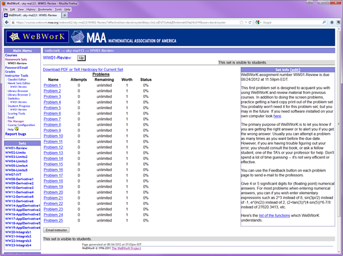343x256 pixels.
Task: Select WW23-Integrals4 in Sets list
Action: pyautogui.click(x=18, y=245)
